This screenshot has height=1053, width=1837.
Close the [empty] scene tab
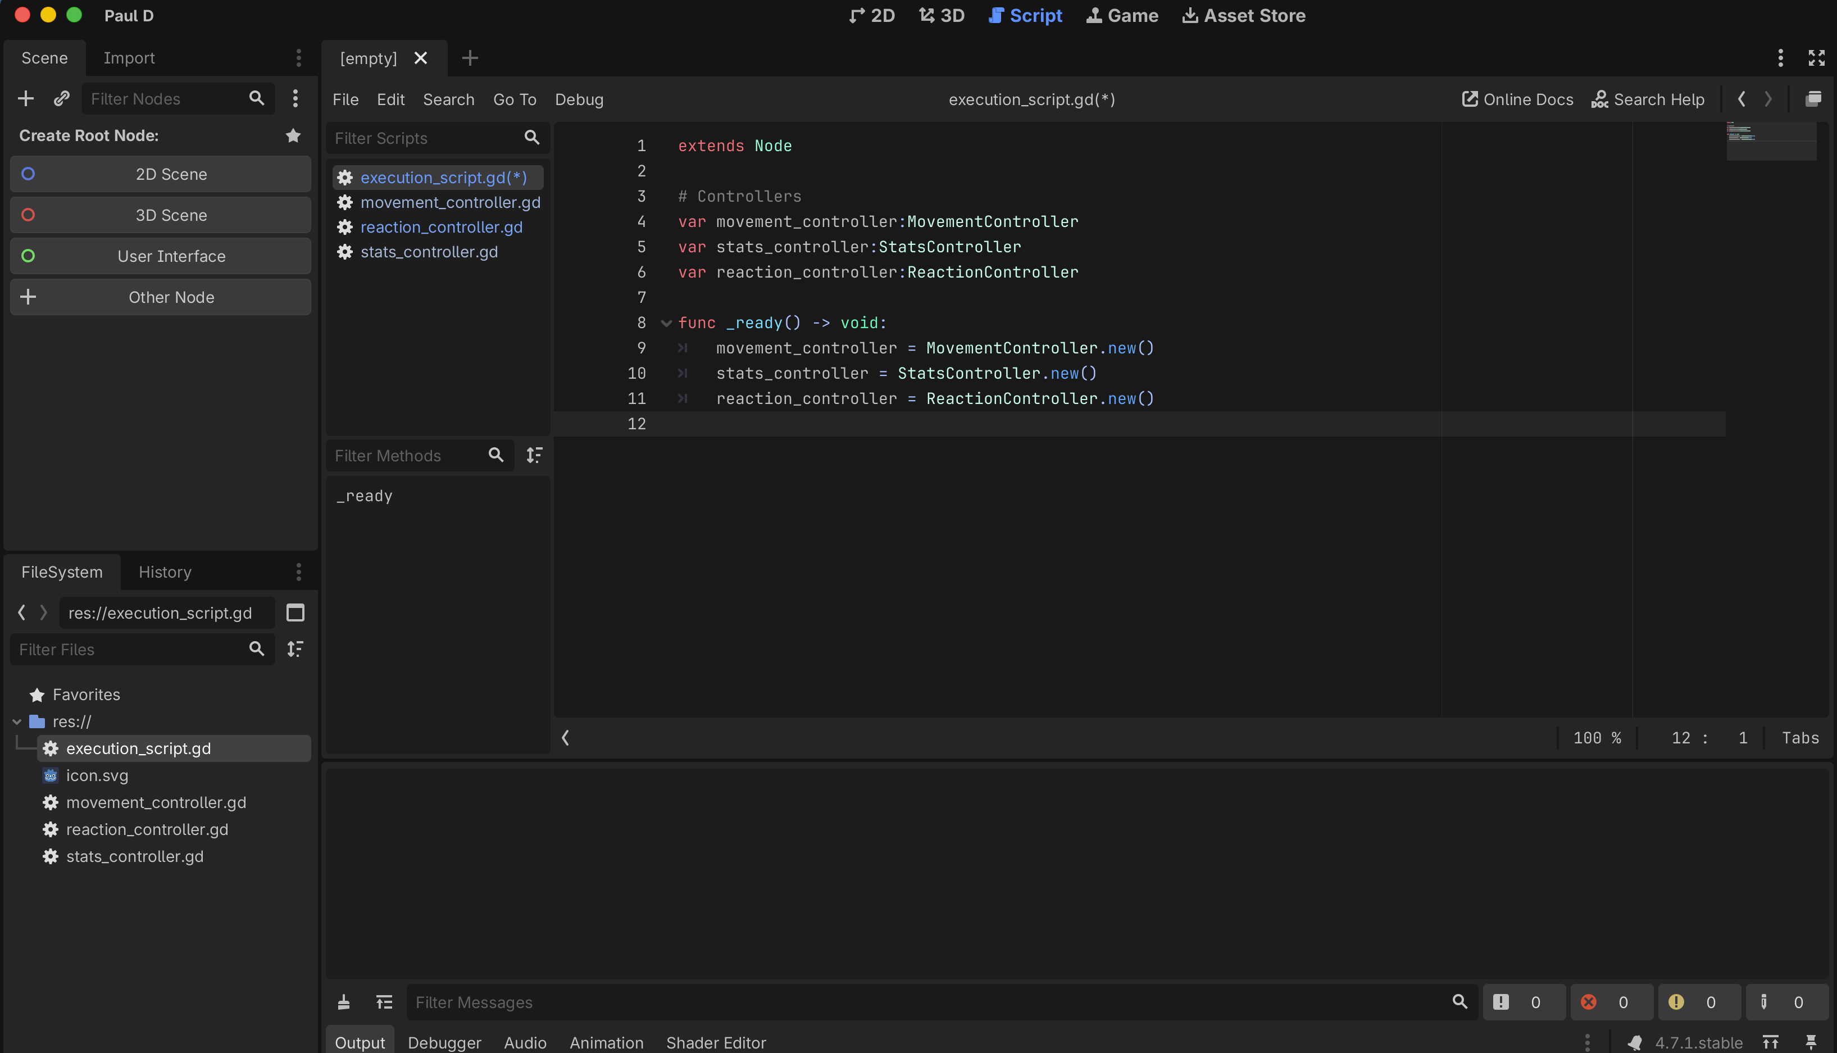(x=421, y=58)
